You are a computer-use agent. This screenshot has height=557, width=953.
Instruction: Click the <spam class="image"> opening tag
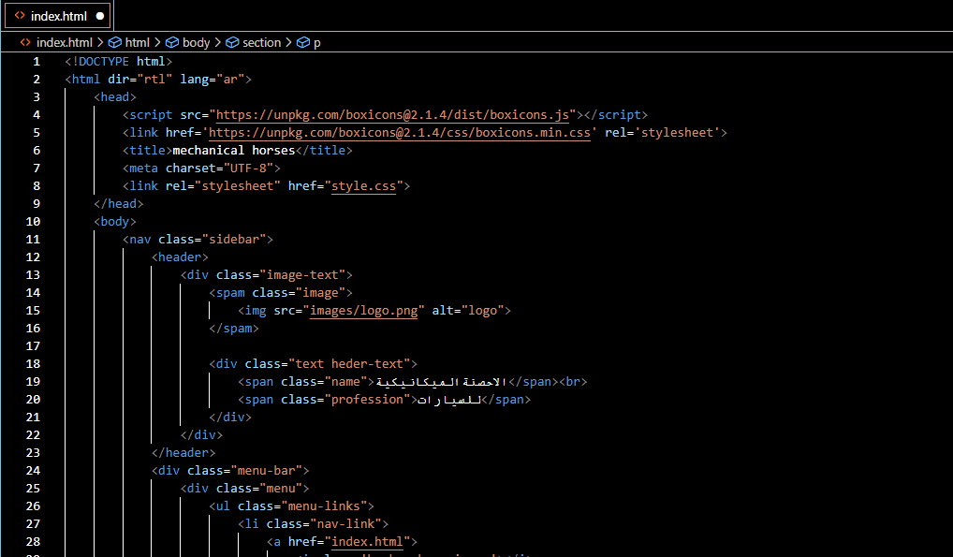pos(281,293)
